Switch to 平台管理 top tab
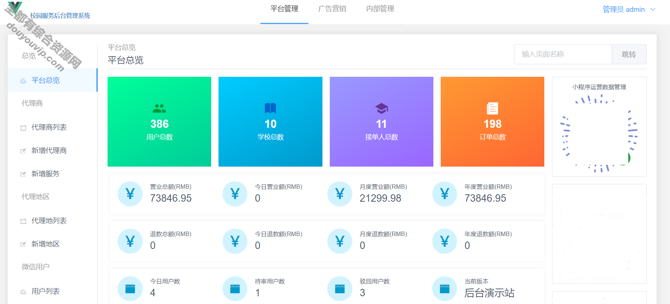 tap(284, 9)
